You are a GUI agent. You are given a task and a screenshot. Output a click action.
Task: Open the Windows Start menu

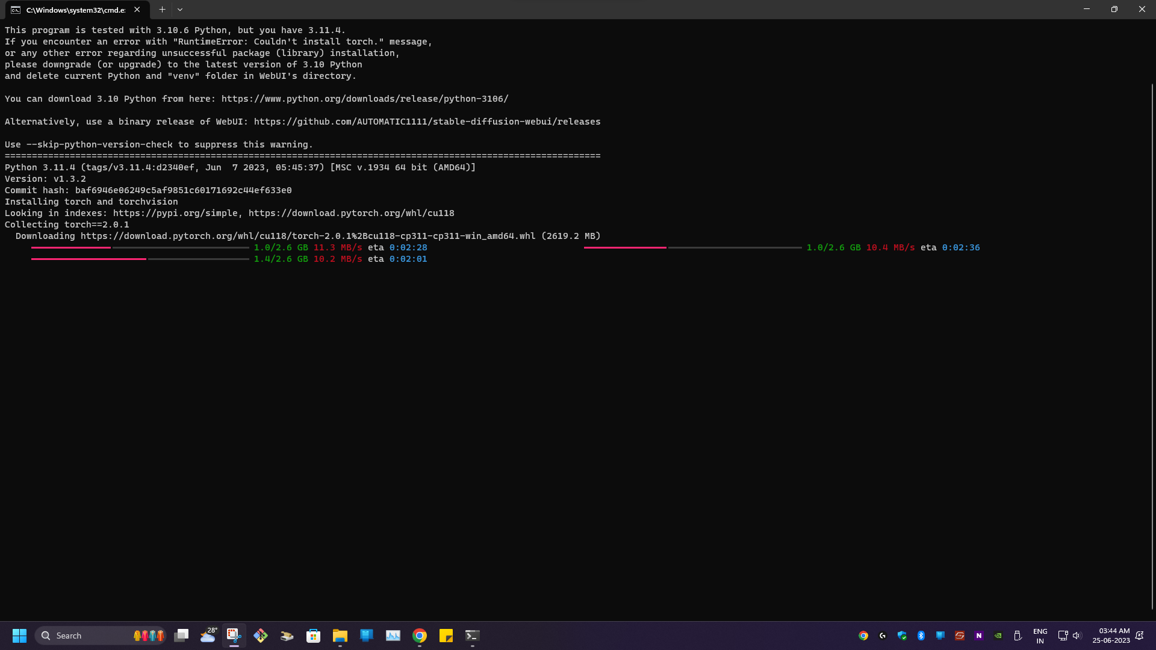tap(19, 636)
